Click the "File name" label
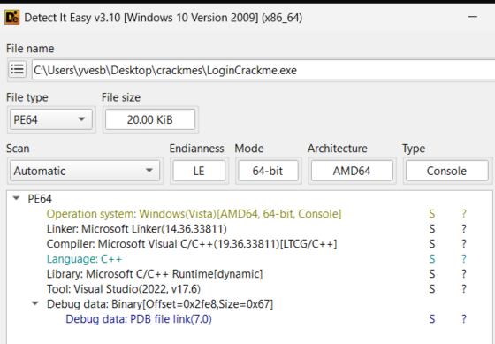Image resolution: width=495 pixels, height=344 pixels. (x=30, y=49)
